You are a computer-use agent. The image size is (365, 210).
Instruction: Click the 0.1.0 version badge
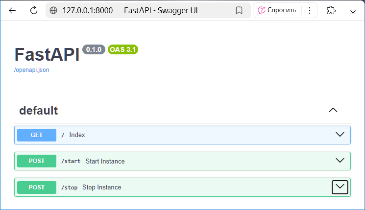[x=94, y=49]
